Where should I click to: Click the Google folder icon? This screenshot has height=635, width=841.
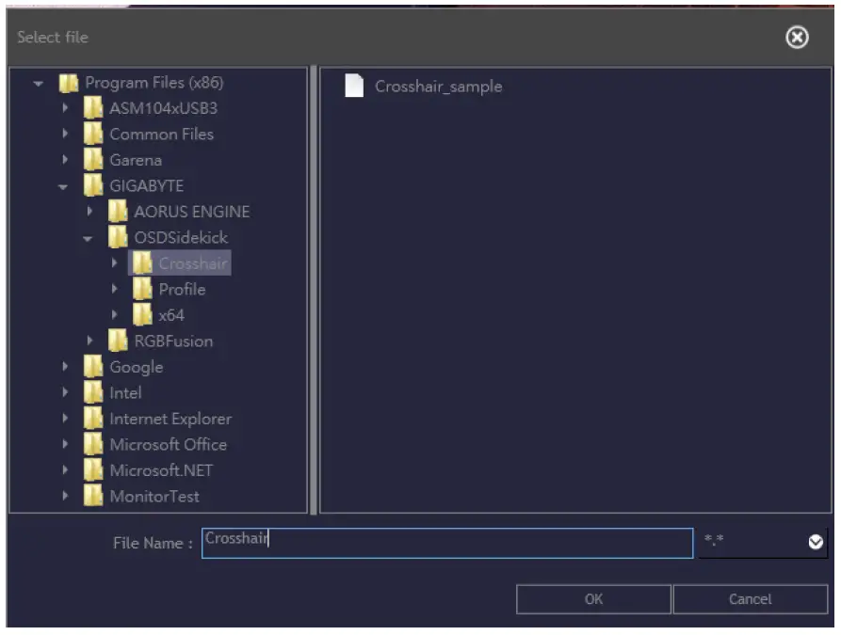[x=93, y=367]
